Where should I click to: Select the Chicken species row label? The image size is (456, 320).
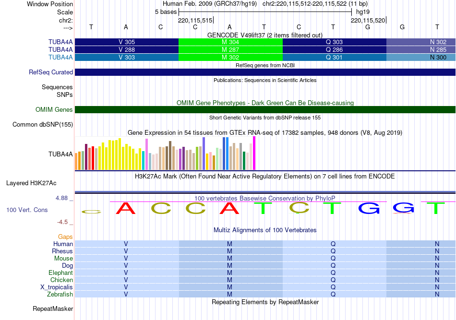[61, 280]
